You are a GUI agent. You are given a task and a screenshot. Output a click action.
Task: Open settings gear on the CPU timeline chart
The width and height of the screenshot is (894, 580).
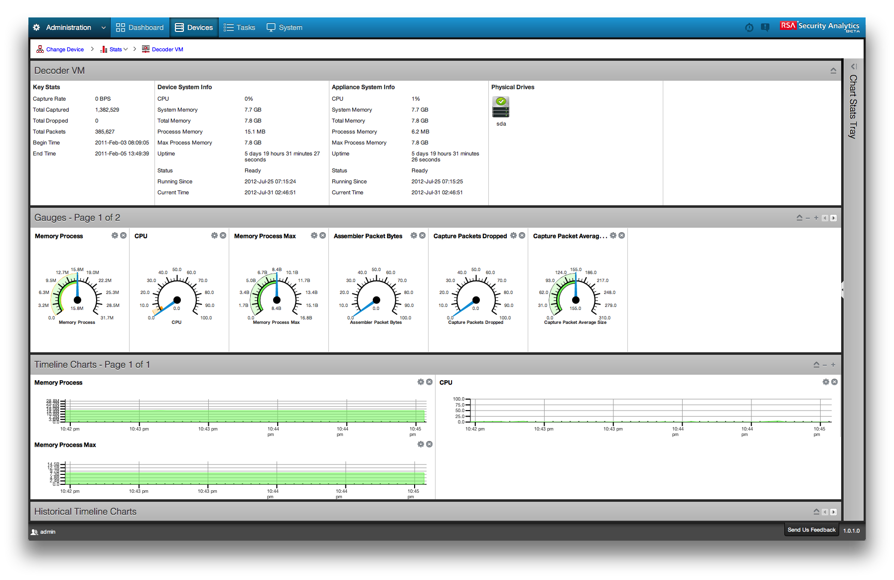[x=826, y=382]
